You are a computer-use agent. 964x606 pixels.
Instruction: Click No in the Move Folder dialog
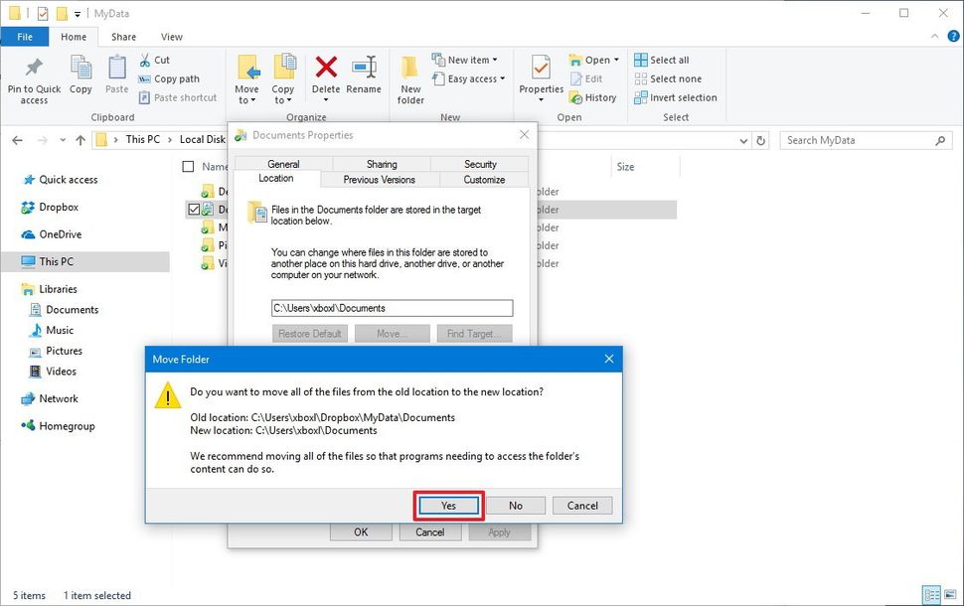[x=515, y=506]
